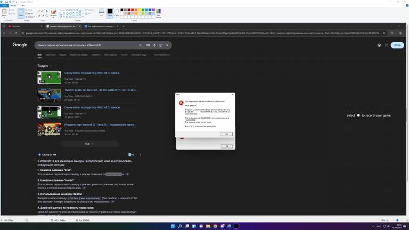Click the Google sign-in button

[397, 45]
